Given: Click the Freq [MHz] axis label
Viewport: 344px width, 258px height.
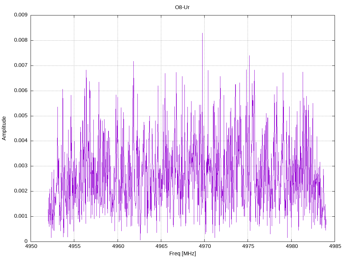Looking at the screenshot, I should 182,254.
